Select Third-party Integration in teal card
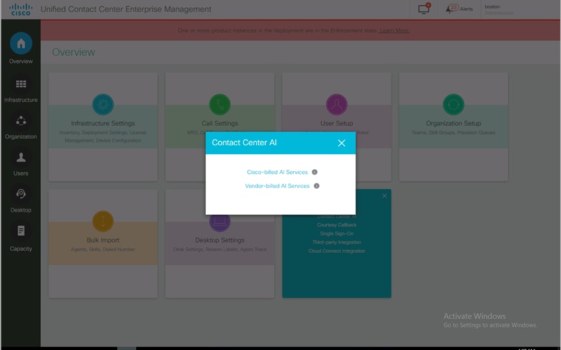This screenshot has width=561, height=350. tap(337, 242)
